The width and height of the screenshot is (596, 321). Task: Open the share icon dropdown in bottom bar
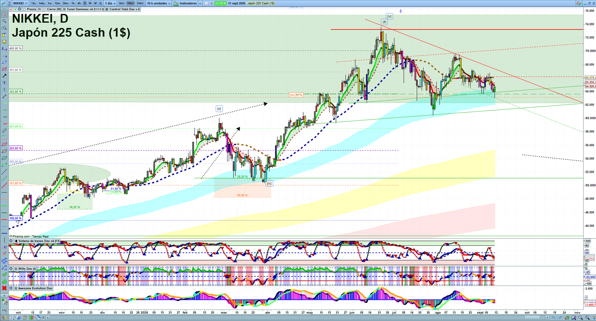pos(12,318)
